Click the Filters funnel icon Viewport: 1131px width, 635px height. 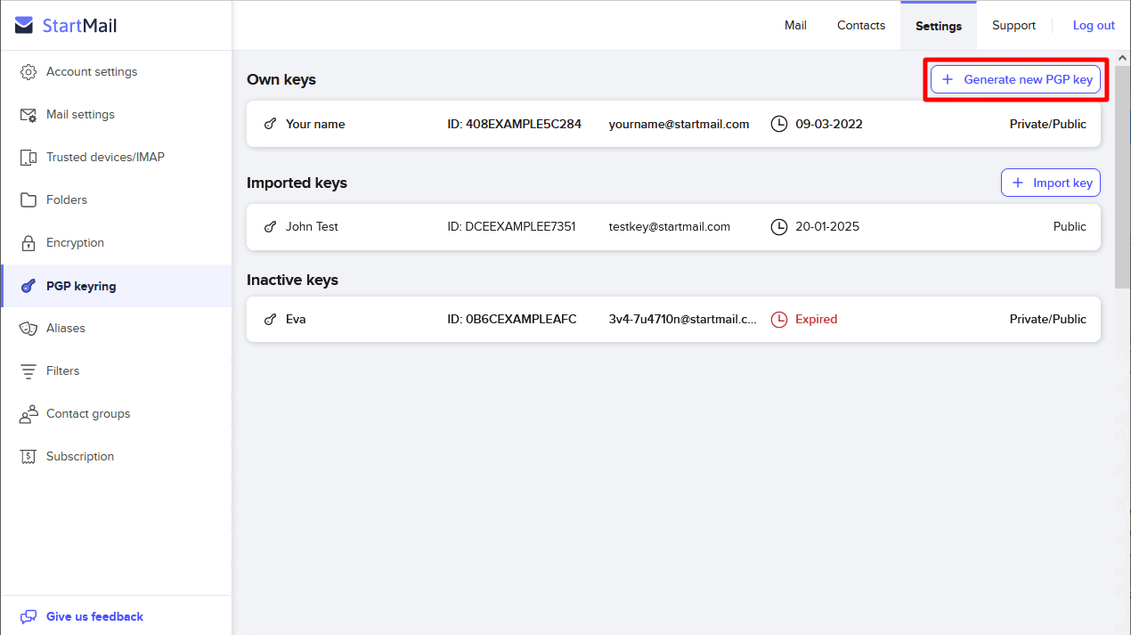[28, 371]
